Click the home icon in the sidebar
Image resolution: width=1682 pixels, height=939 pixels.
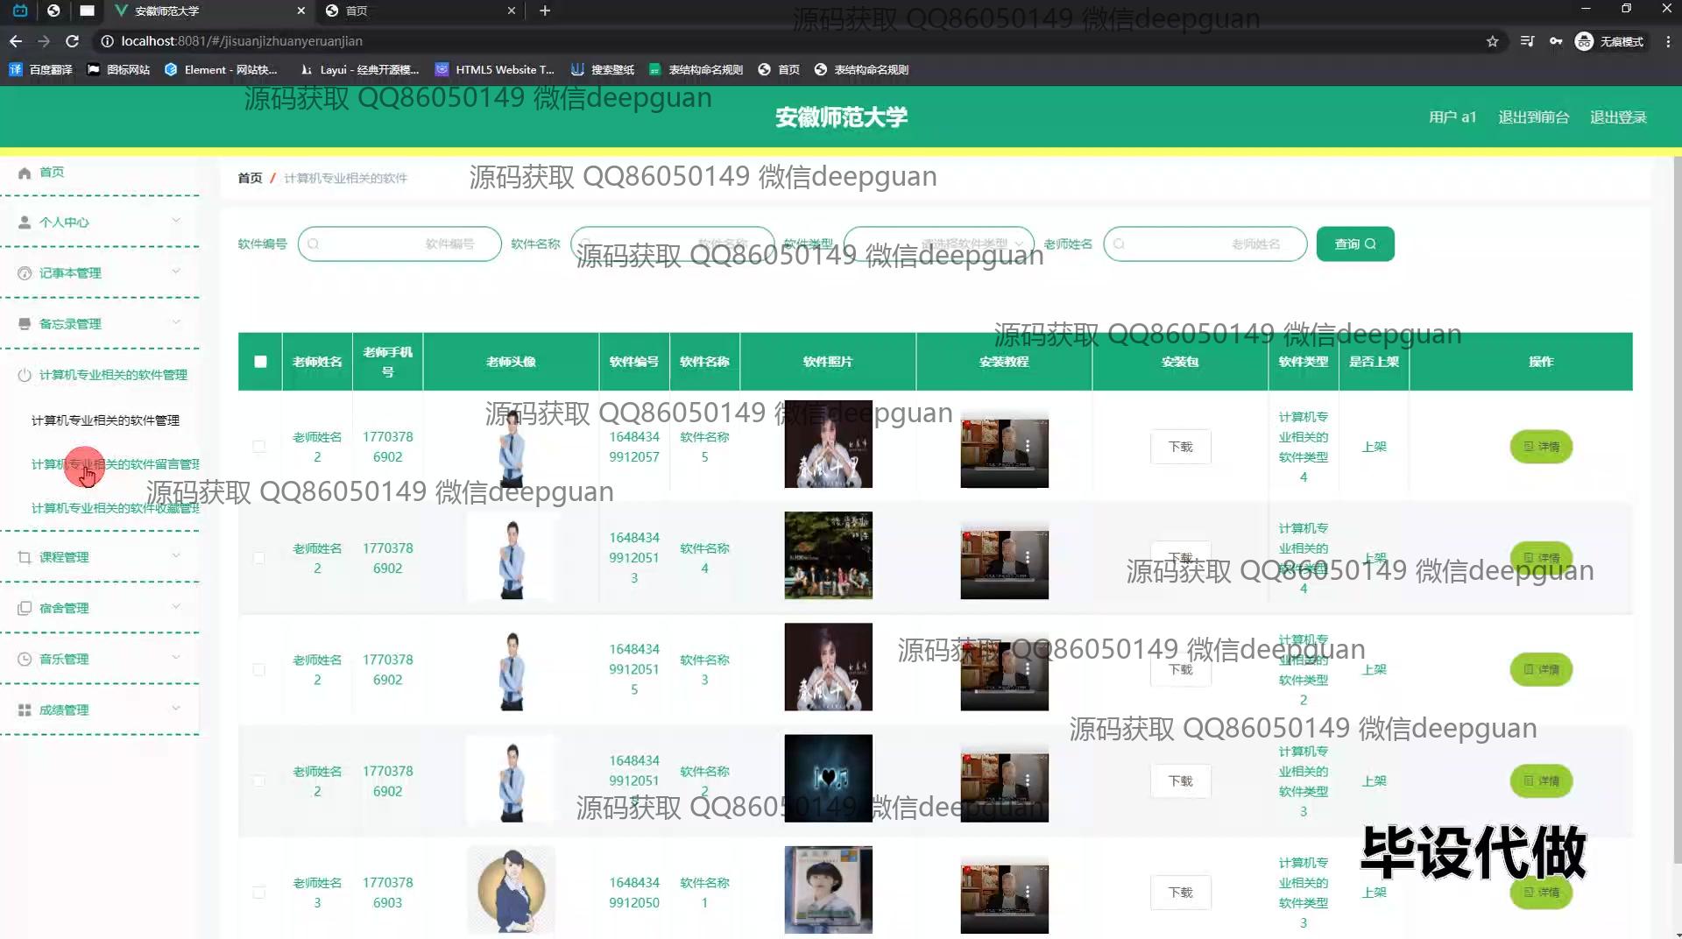25,173
